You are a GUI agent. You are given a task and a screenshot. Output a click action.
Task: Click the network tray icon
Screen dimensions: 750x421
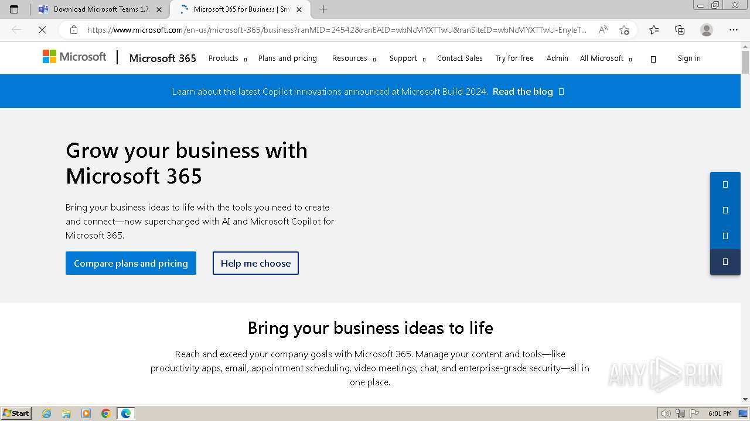click(680, 413)
